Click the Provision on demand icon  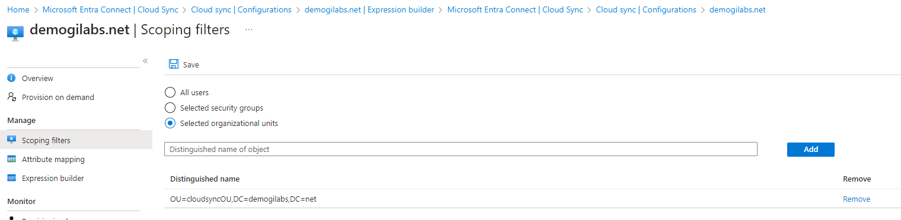coord(11,97)
